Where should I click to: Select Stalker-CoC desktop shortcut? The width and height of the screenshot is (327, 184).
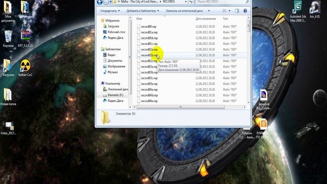[25, 67]
